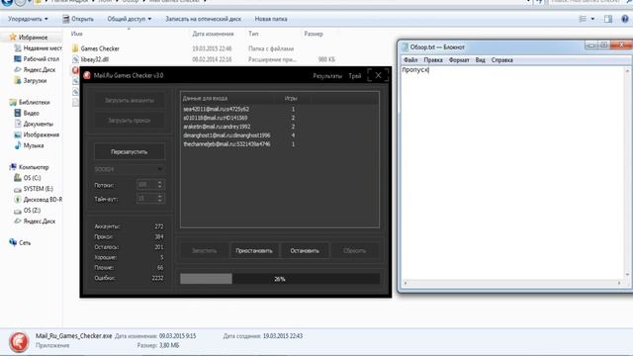Open the Games Checker folder icon

click(x=75, y=48)
